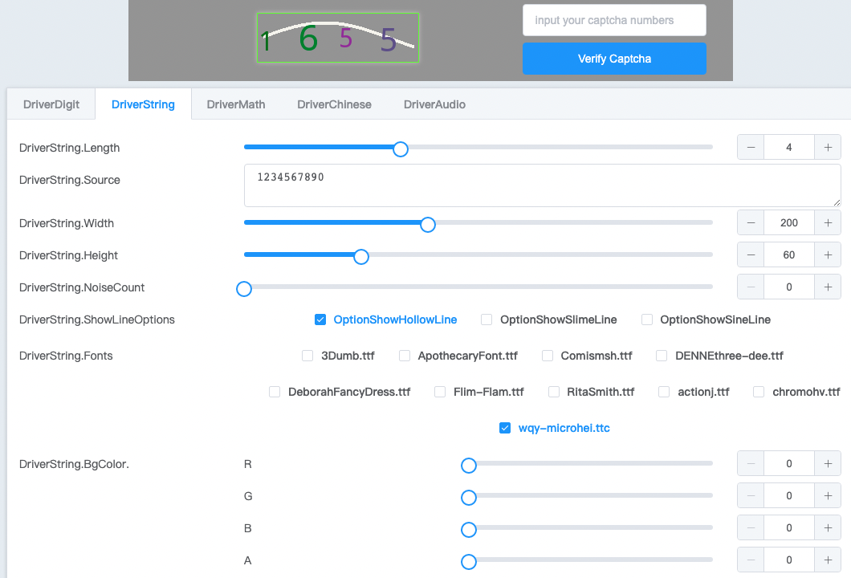The height and width of the screenshot is (578, 851).
Task: Increase DriverString.Width with the plus button
Action: [x=828, y=222]
